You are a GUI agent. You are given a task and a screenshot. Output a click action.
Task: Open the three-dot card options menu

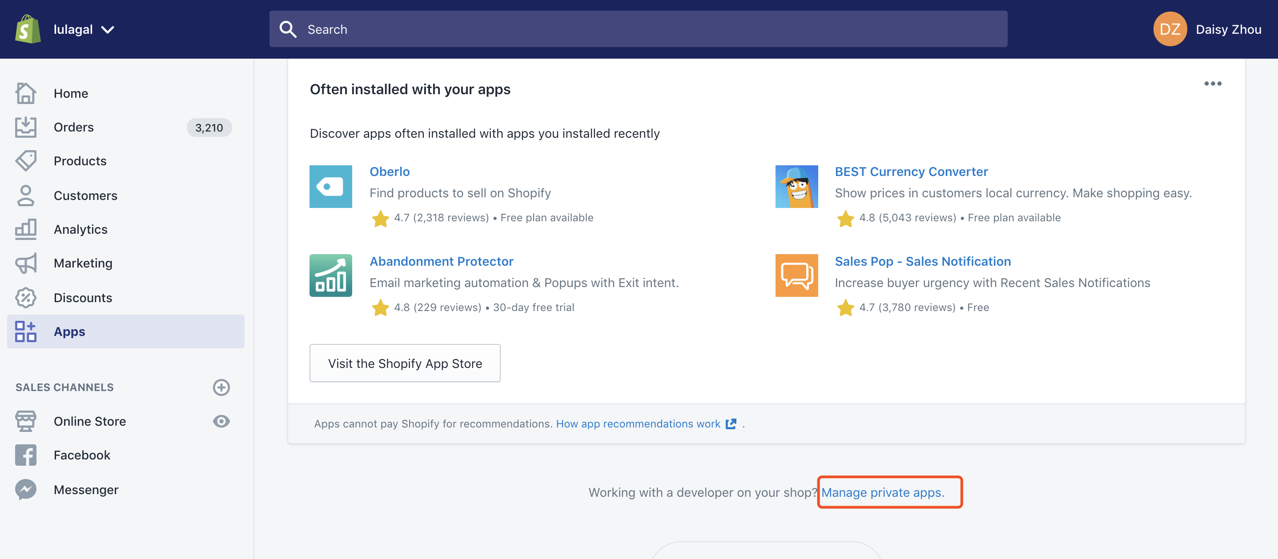tap(1213, 83)
